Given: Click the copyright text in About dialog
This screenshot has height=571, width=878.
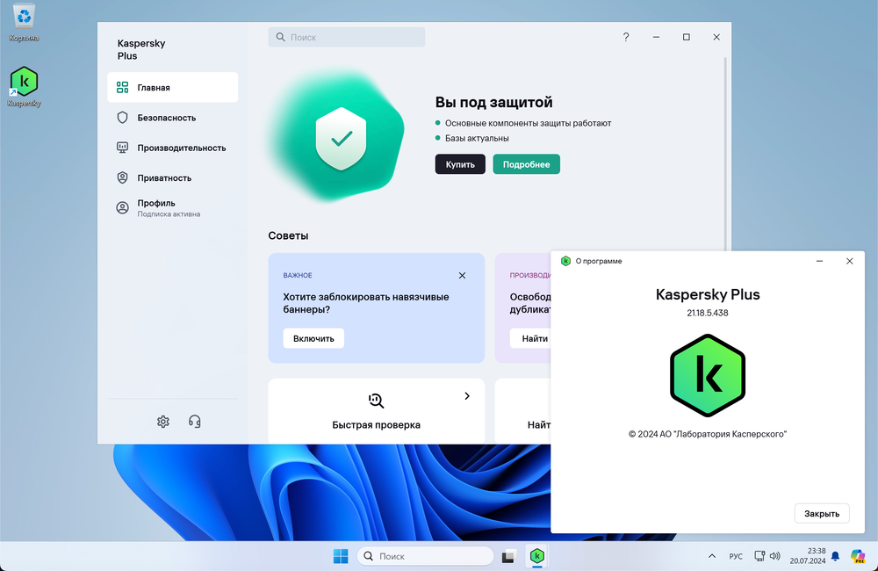Looking at the screenshot, I should [708, 434].
